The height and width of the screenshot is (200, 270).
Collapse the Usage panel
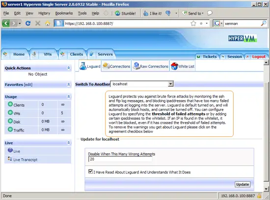click(x=69, y=97)
